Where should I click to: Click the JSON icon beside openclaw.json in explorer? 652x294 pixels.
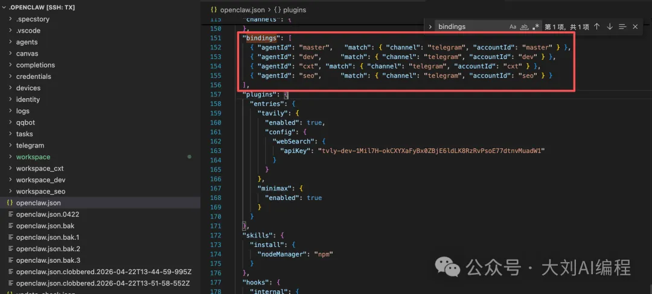(x=10, y=203)
